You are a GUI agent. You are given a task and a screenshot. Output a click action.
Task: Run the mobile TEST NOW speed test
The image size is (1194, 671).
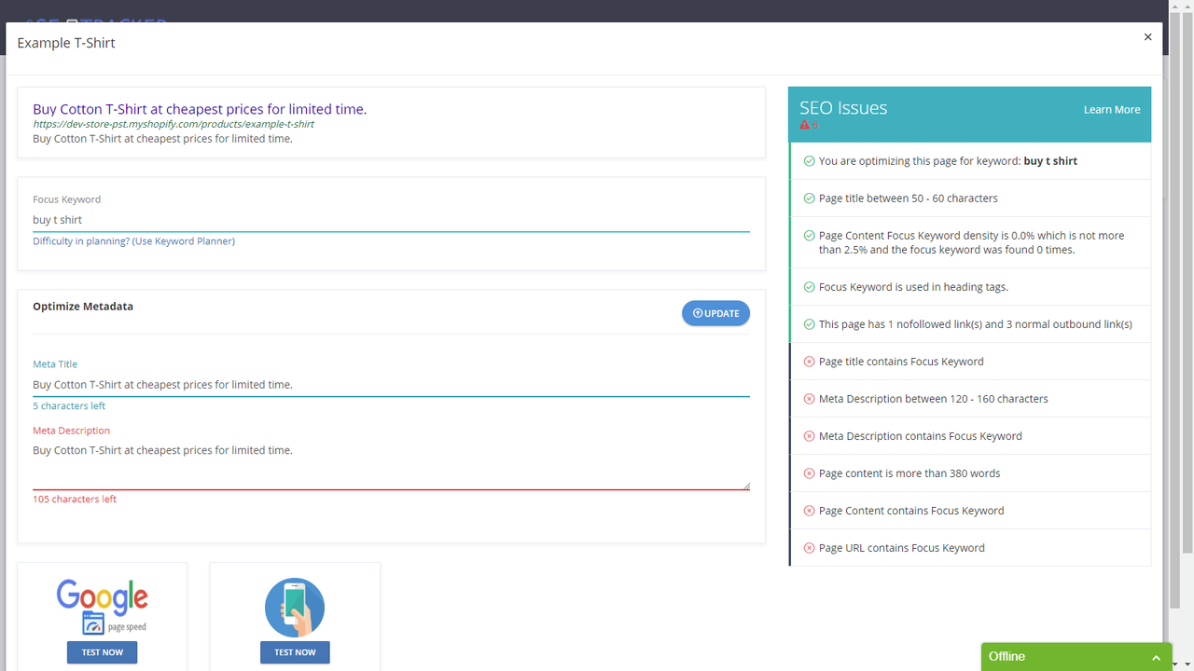tap(295, 652)
